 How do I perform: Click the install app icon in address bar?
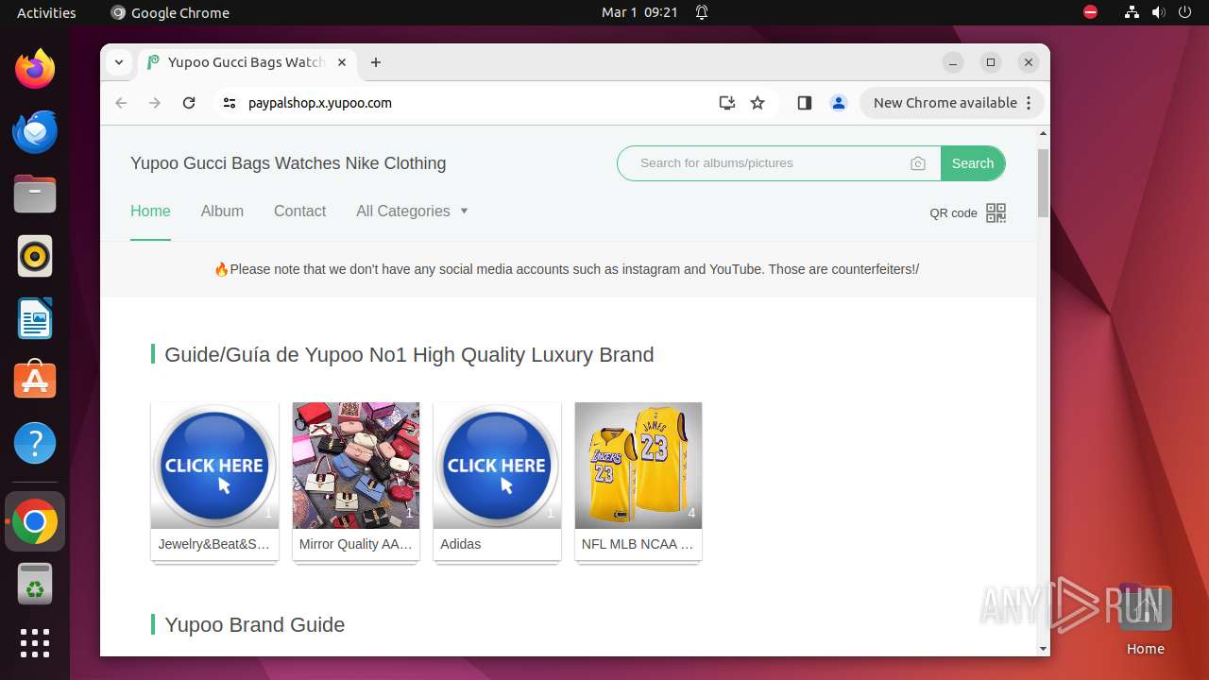pyautogui.click(x=726, y=103)
